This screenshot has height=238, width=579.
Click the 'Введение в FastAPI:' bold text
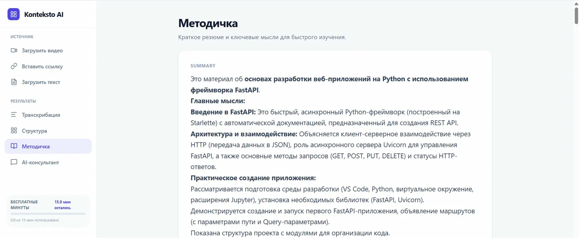[x=223, y=112]
